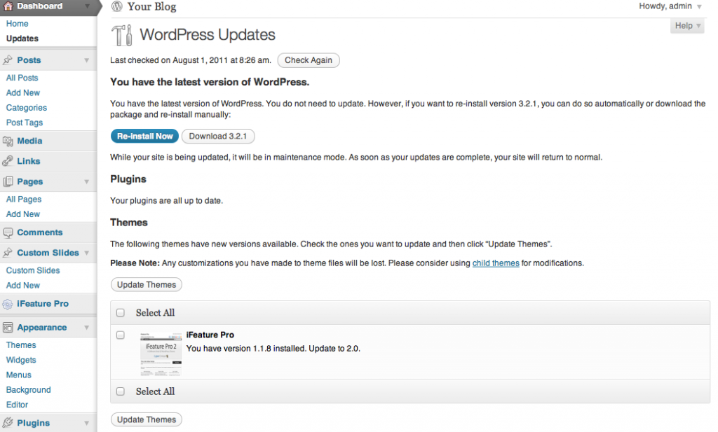Screen dimensions: 718x432
Task: Collapse the Dashboard menu arrow
Action: [x=87, y=6]
